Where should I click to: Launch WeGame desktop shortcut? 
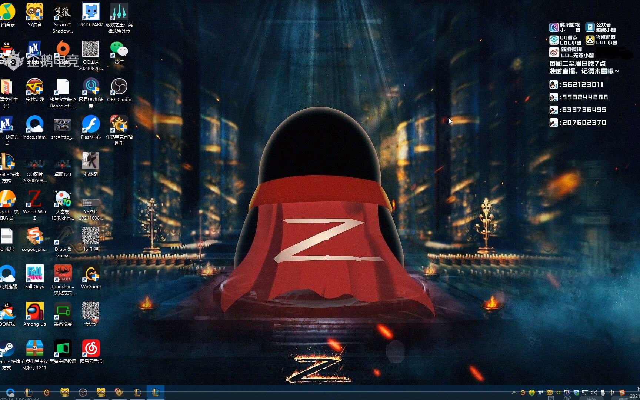(x=91, y=277)
